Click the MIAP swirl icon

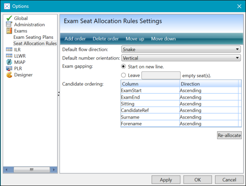click(9, 62)
